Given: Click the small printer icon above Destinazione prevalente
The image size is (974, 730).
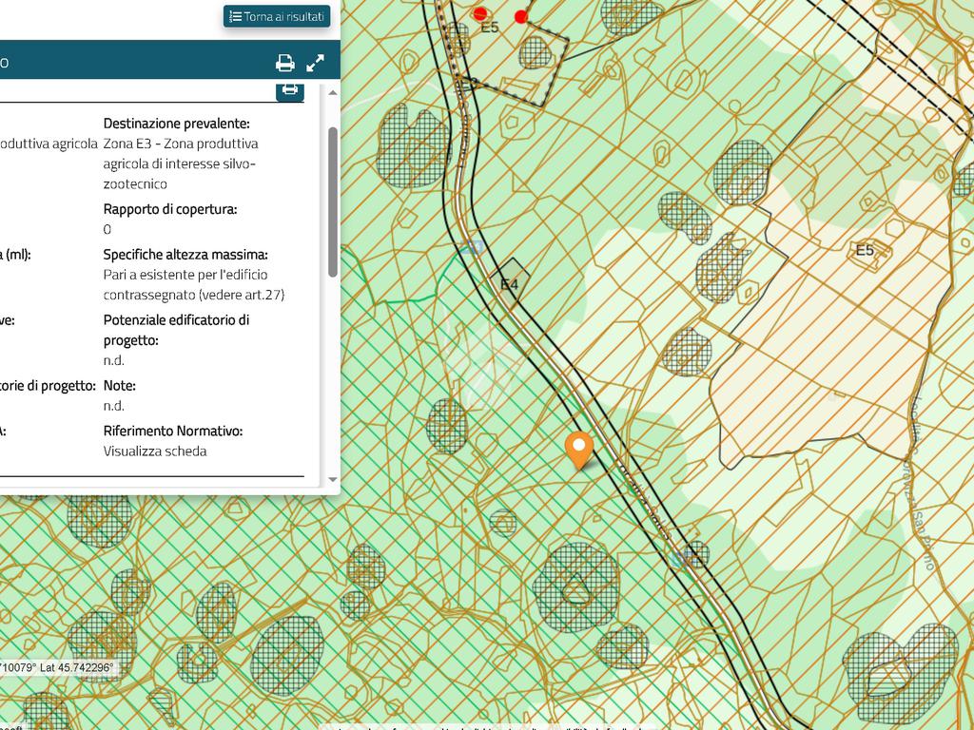Looking at the screenshot, I should point(290,89).
